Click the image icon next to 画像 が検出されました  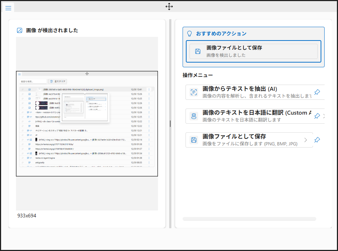pos(19,30)
